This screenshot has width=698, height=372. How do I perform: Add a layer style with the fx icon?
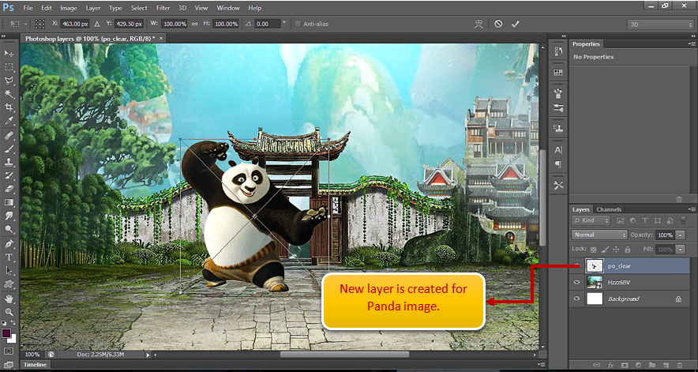point(611,364)
